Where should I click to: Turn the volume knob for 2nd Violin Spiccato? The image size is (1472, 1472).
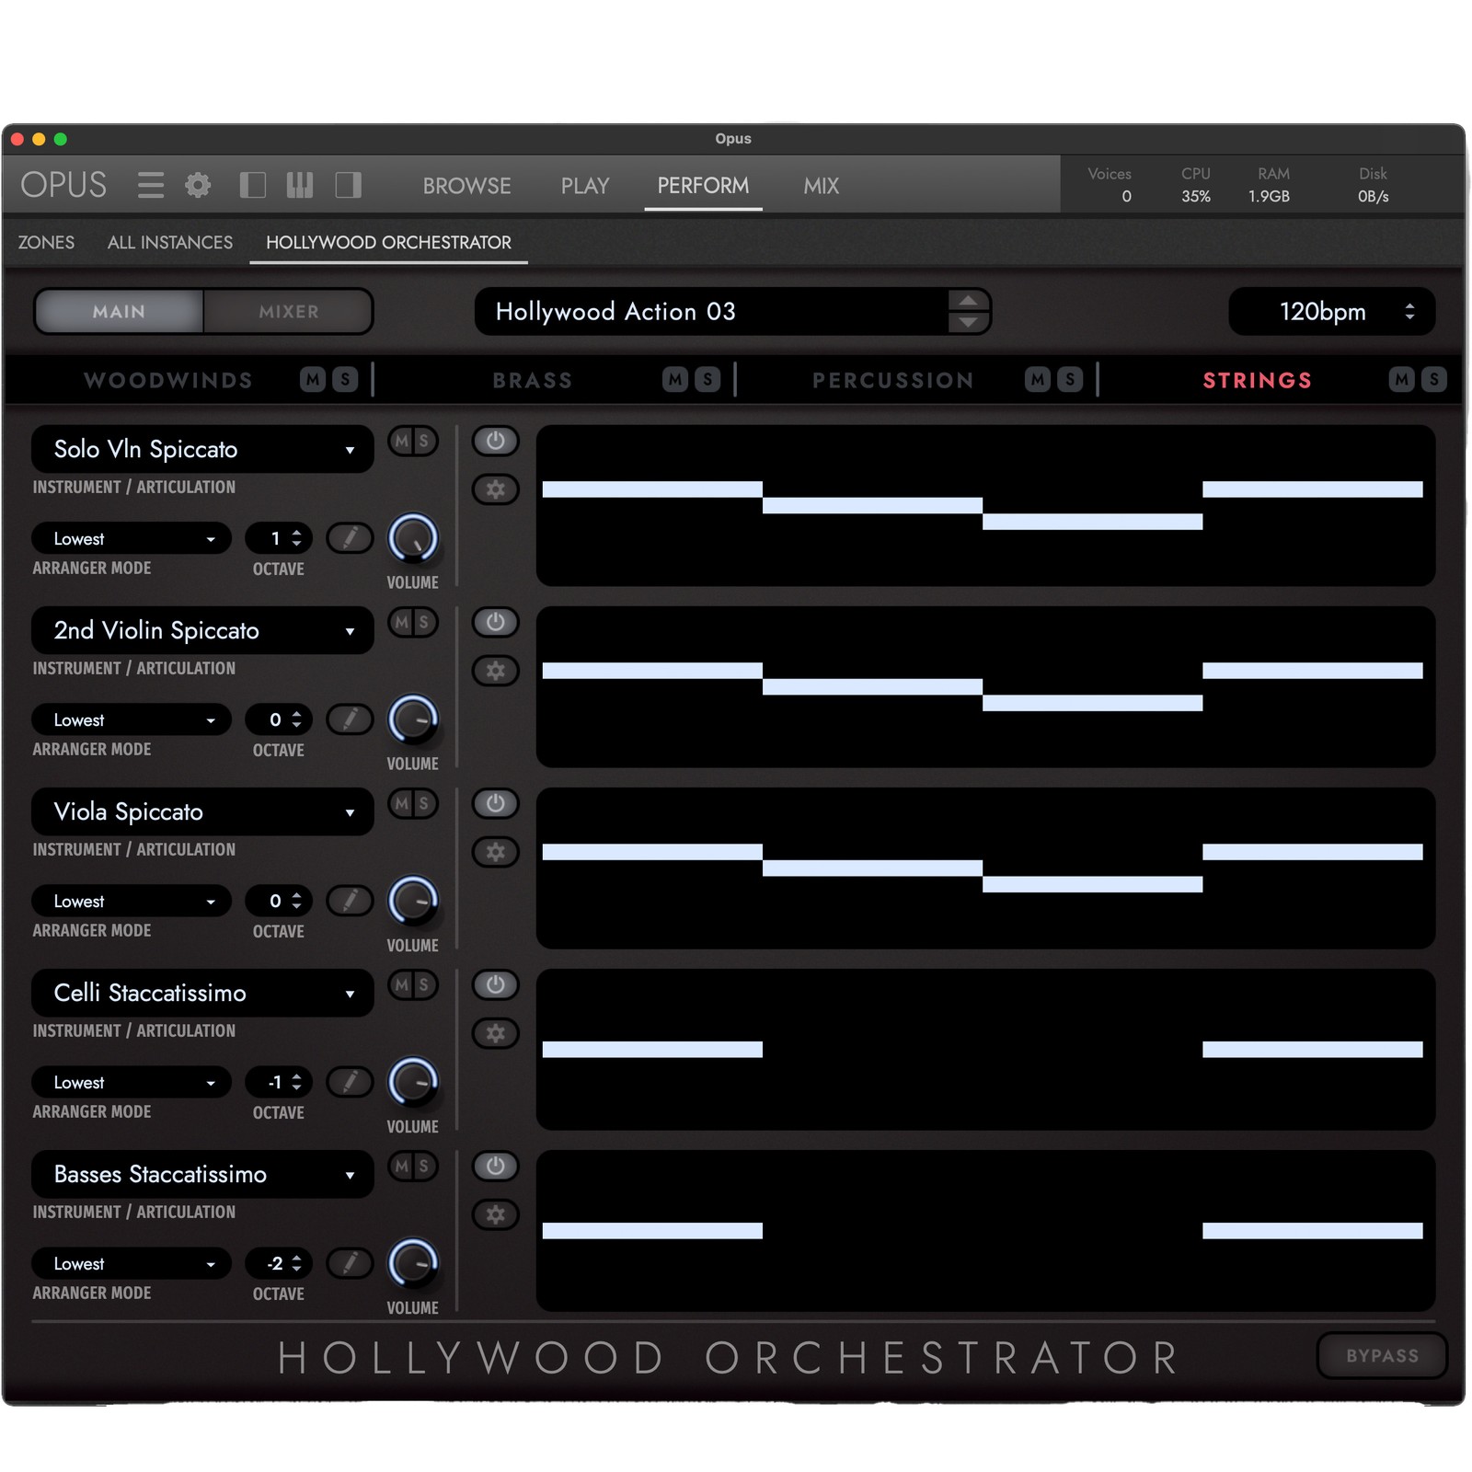(413, 719)
